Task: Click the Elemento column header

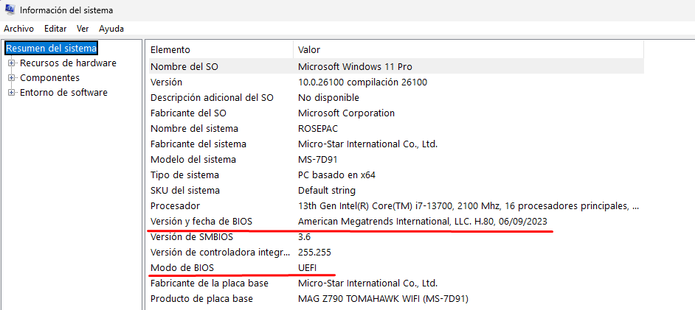Action: coord(221,49)
